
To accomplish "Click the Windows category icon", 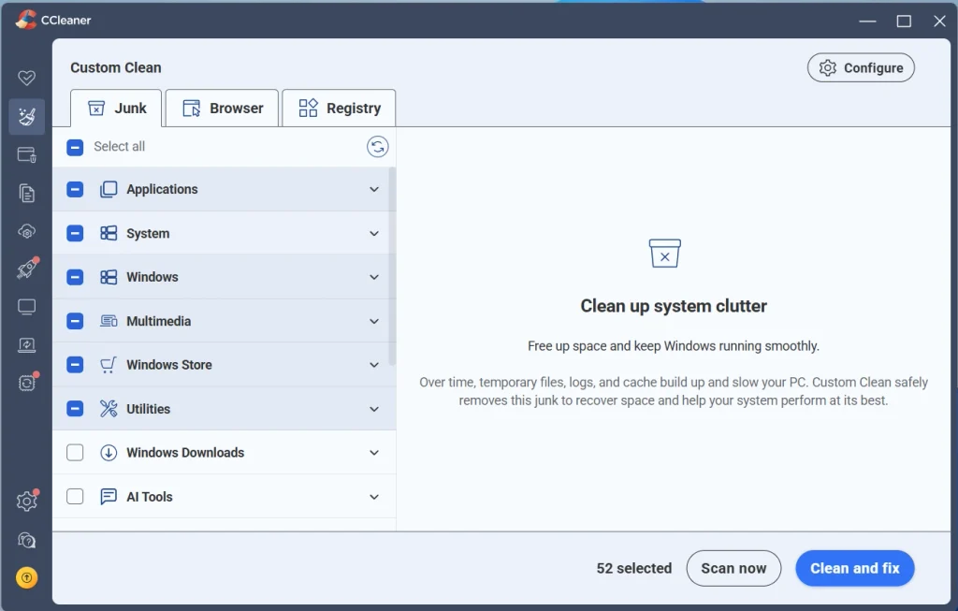I will [109, 277].
